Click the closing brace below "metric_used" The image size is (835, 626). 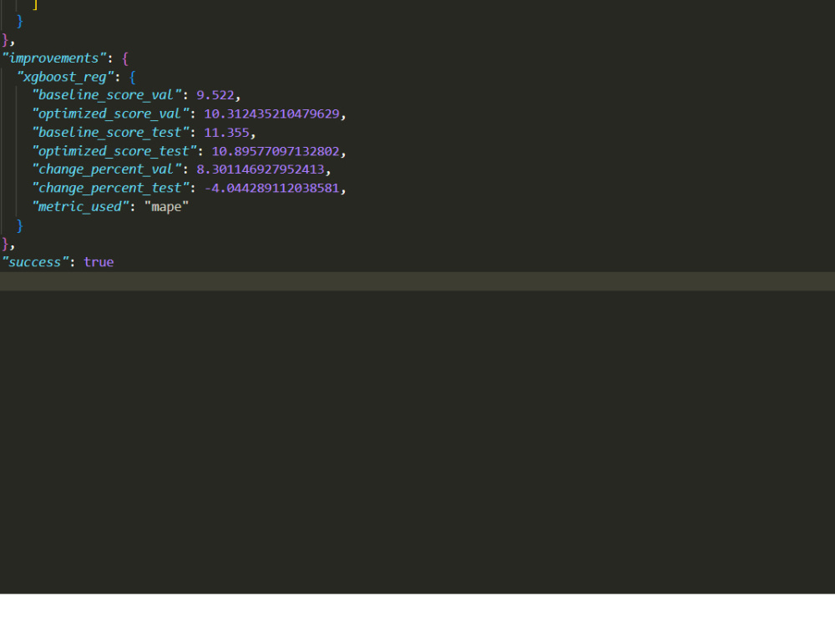click(x=20, y=225)
